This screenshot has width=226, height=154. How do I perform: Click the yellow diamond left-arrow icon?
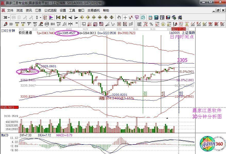click(82, 17)
